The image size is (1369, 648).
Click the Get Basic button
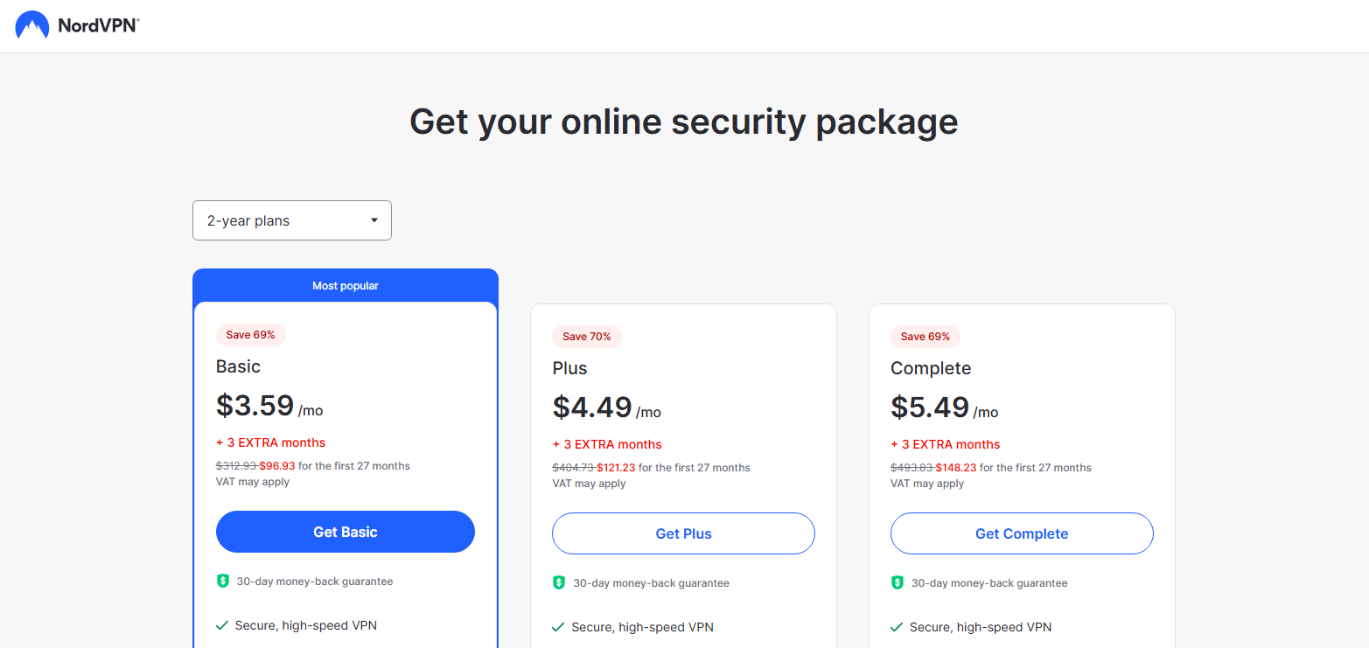pos(346,532)
